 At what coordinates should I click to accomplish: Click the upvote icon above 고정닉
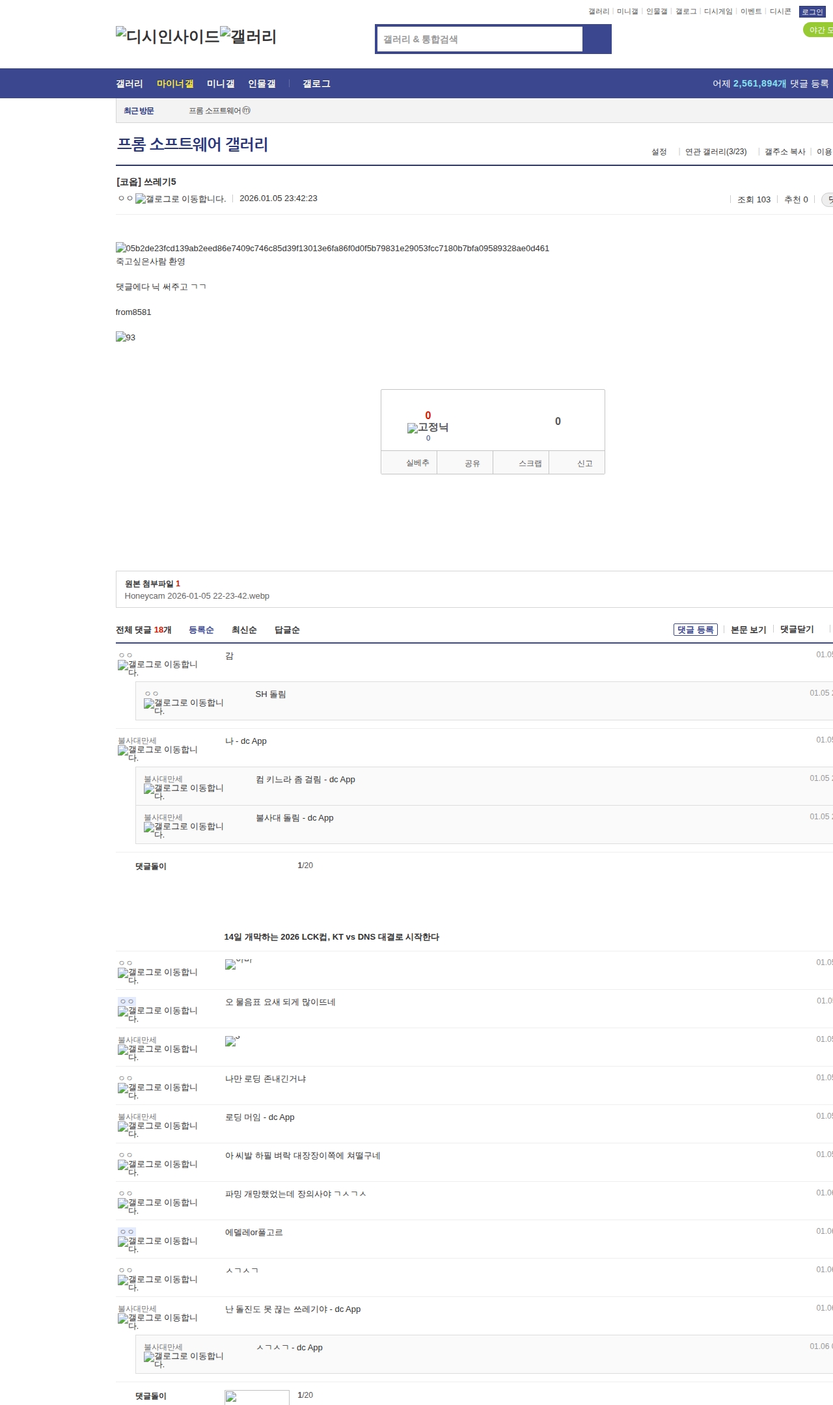tap(428, 415)
